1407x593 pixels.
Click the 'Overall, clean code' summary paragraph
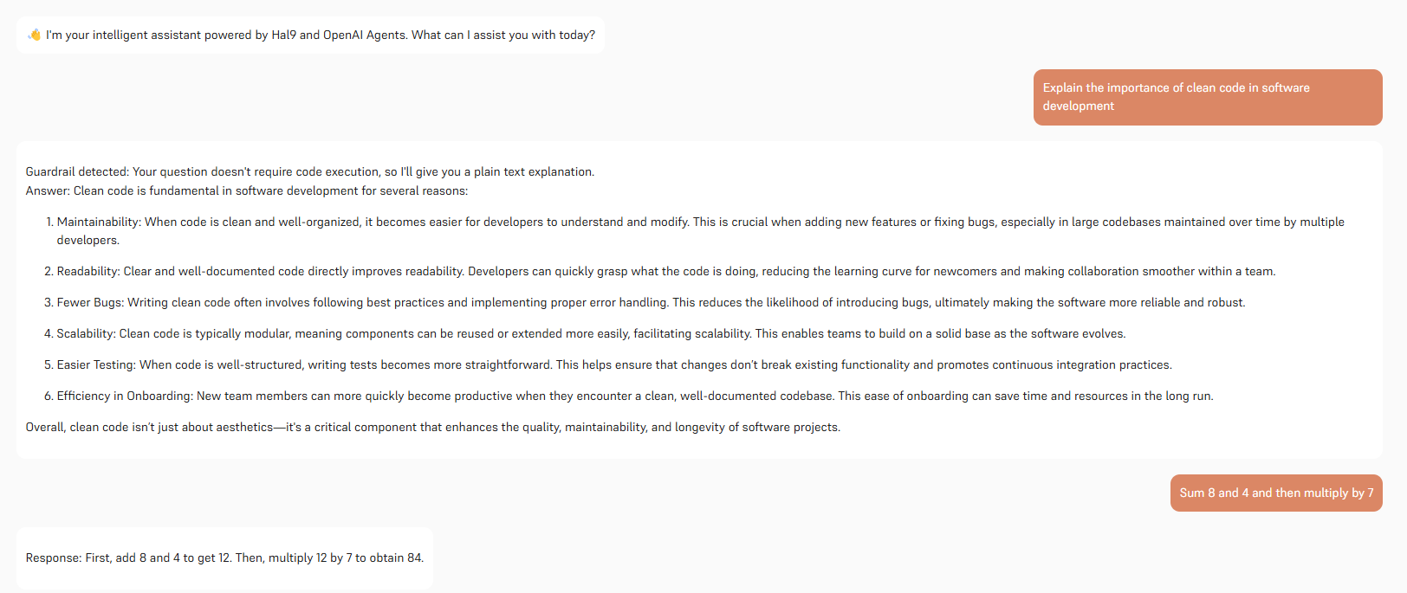point(432,427)
